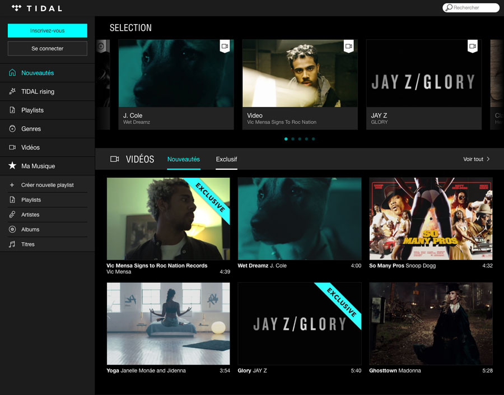
Task: Play the Wet Dreamz video thumbnail
Action: pyautogui.click(x=300, y=219)
